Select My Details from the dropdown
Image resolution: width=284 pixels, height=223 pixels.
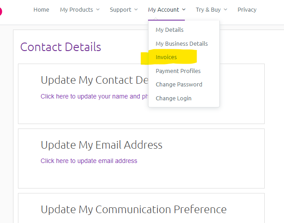tap(170, 30)
